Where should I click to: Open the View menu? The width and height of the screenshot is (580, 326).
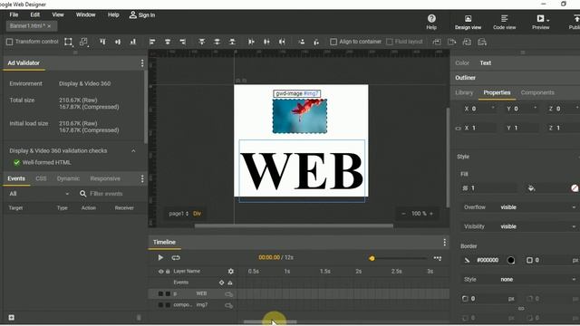(x=58, y=14)
